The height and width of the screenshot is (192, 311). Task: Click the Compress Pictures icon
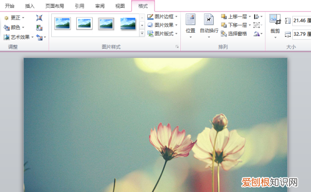pos(39,18)
